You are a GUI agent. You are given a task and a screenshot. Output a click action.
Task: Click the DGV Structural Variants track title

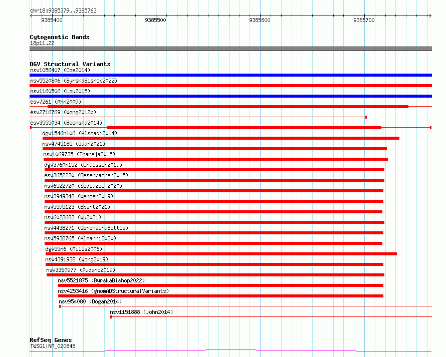click(x=70, y=64)
